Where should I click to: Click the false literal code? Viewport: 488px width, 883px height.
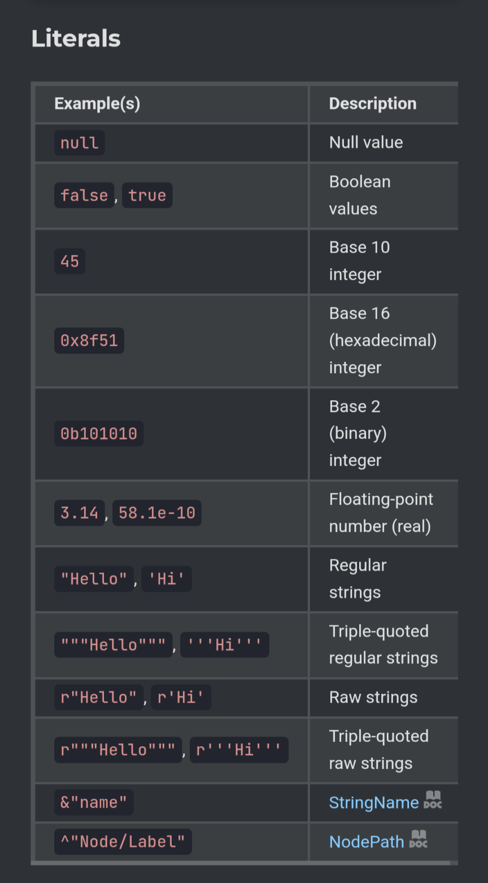point(84,196)
